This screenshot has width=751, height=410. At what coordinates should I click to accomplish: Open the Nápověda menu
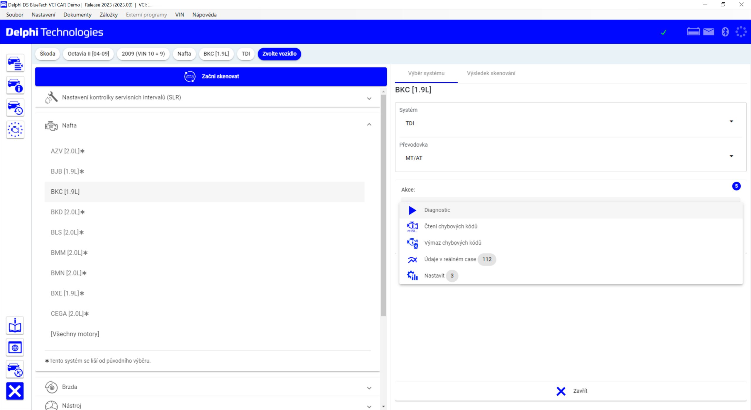[204, 15]
